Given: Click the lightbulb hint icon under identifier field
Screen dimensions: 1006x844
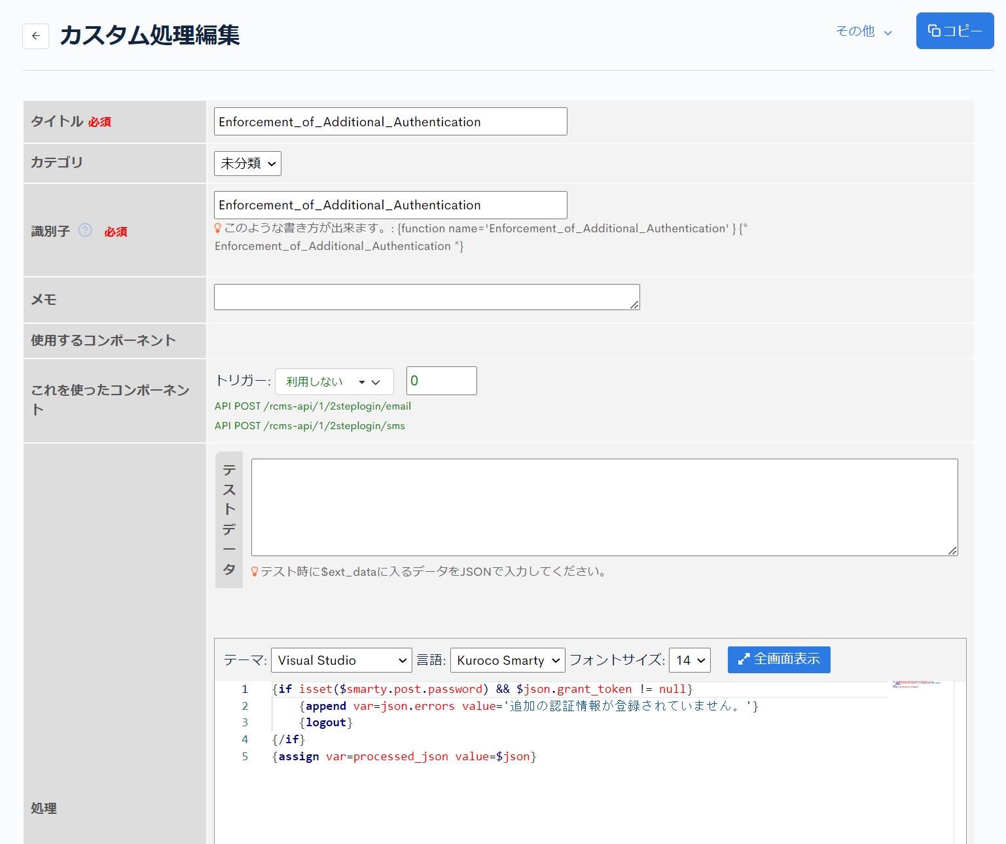Looking at the screenshot, I should pyautogui.click(x=218, y=228).
